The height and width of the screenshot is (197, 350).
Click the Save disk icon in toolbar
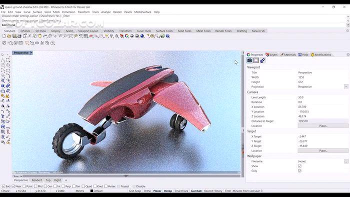[x=14, y=36]
